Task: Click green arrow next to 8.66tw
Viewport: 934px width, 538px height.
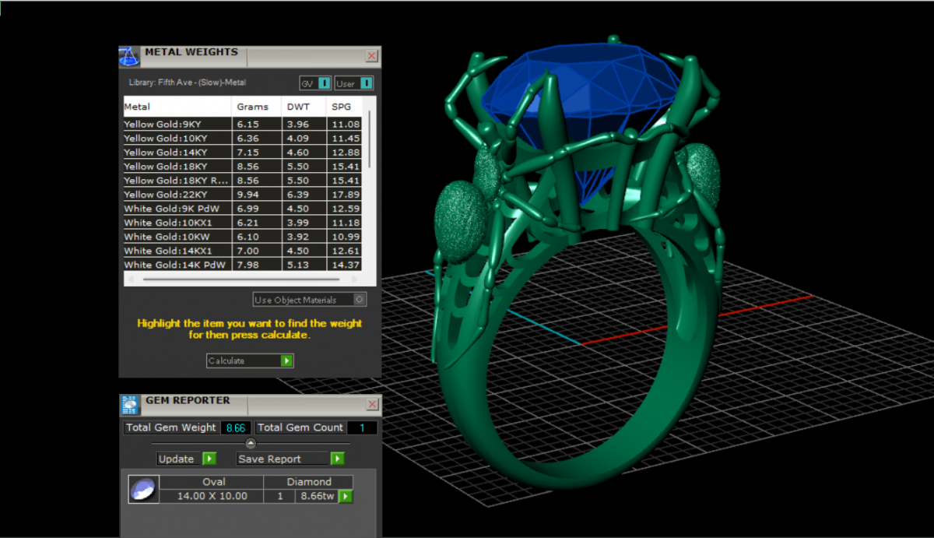Action: click(346, 496)
